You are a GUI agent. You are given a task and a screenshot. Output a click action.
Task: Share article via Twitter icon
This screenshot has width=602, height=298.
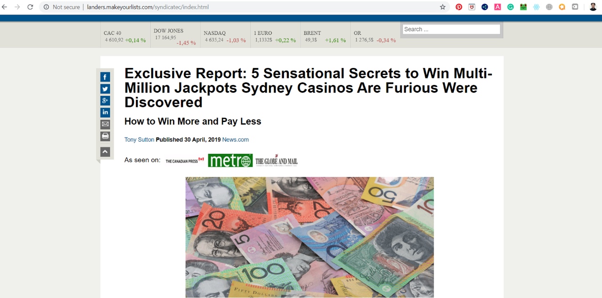tap(105, 89)
